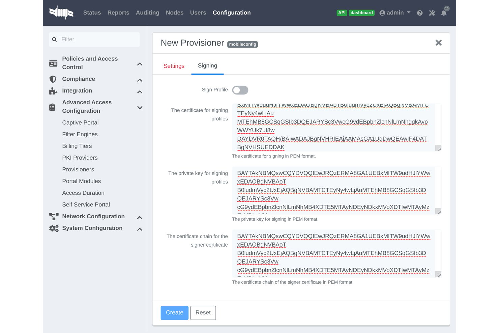Click the Create button
This screenshot has height=333, width=499.
[x=175, y=313]
